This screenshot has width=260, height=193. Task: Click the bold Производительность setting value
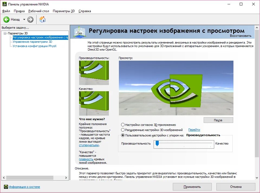pyautogui.click(x=203, y=135)
